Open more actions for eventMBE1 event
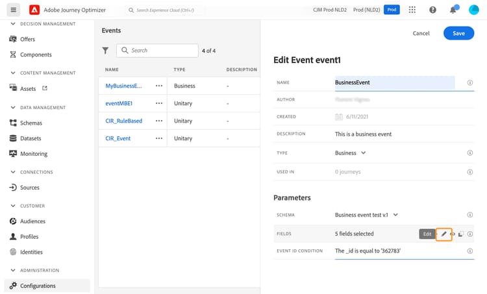Image resolution: width=487 pixels, height=294 pixels. tap(159, 103)
